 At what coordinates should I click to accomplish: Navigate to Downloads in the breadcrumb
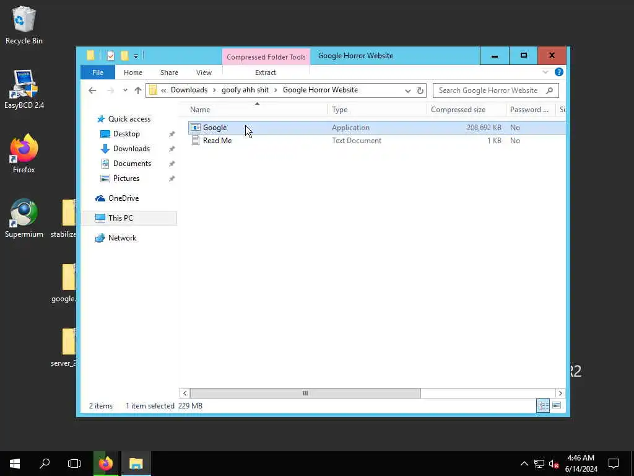(189, 90)
